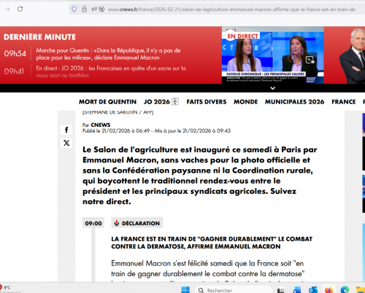The image size is (365, 293).
Task: Click the Firefox taskbar icon
Action: point(328,290)
